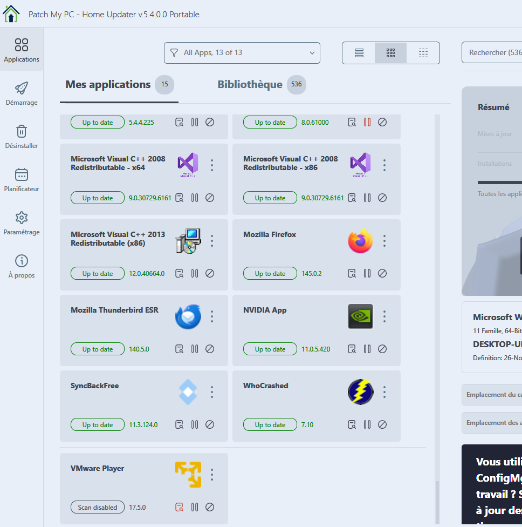Open options menu for Visual C++ 2013 x86

tap(212, 241)
